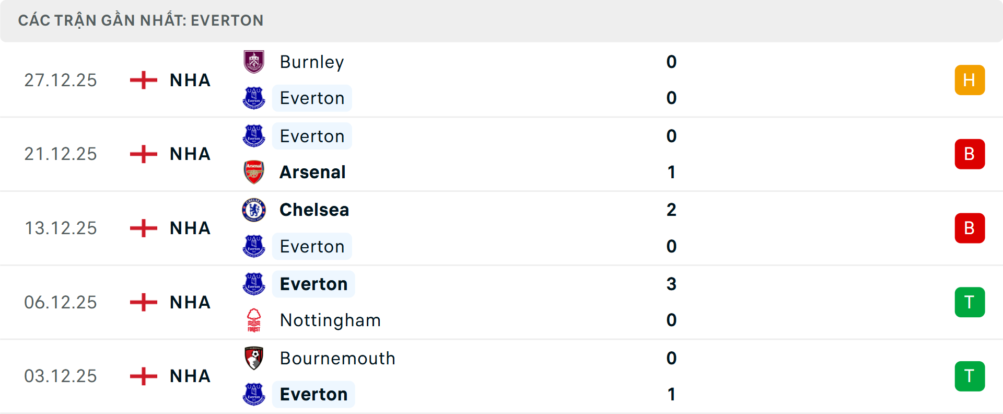Select the Arsenal club crest icon
This screenshot has height=414, width=1003.
pos(254,172)
